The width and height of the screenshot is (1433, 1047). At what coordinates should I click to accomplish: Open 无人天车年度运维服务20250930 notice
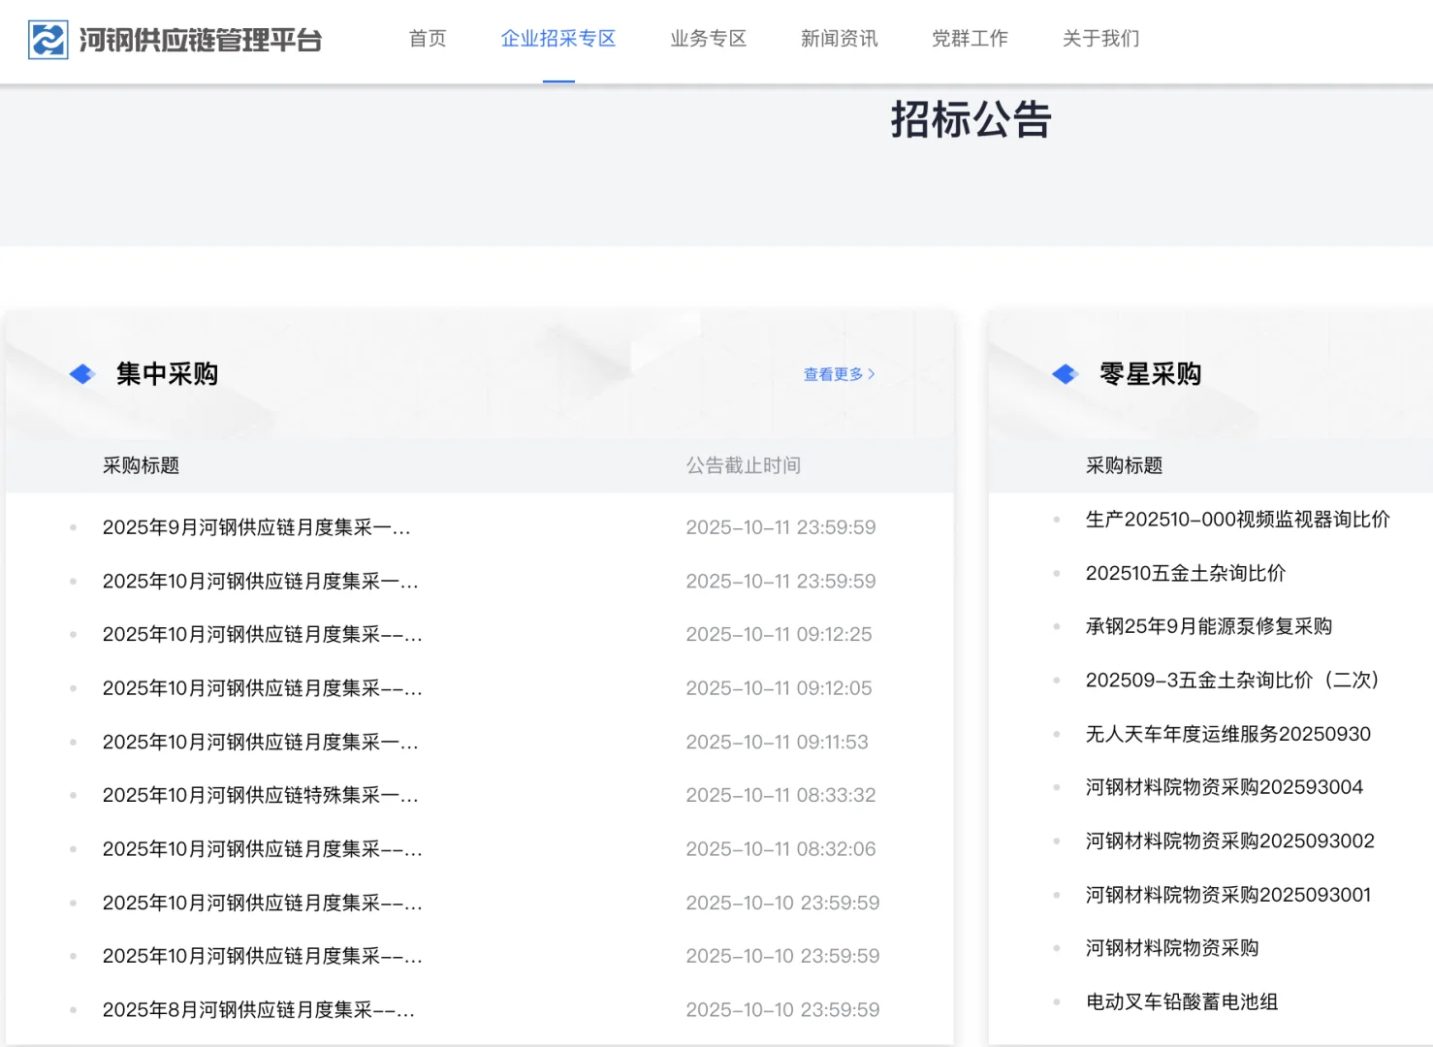pyautogui.click(x=1227, y=734)
